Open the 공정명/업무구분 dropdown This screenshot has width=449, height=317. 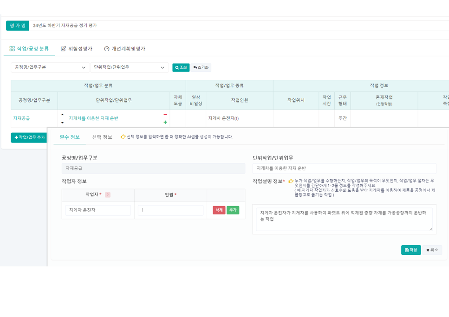click(x=50, y=68)
